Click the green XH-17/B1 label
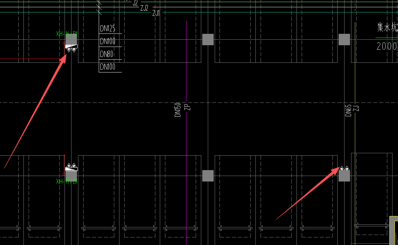398x245 pixels. click(67, 182)
